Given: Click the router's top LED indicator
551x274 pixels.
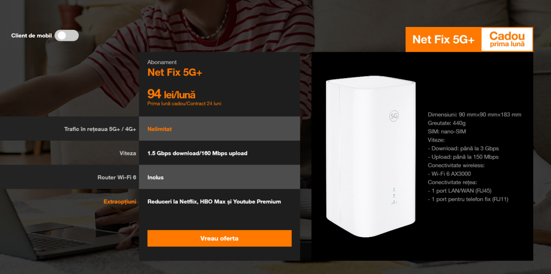Looking at the screenshot, I should 394,189.
